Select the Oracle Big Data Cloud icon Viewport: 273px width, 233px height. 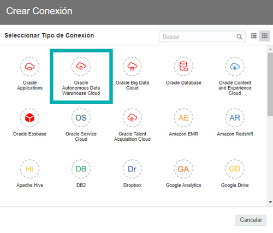tap(132, 67)
